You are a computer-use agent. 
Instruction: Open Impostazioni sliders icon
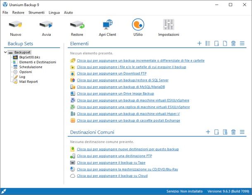pos(169,24)
